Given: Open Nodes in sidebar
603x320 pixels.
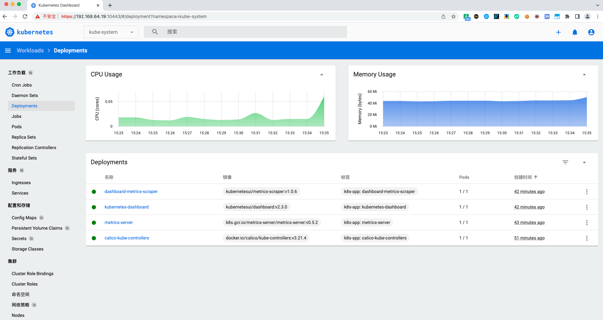Looking at the screenshot, I should [18, 315].
